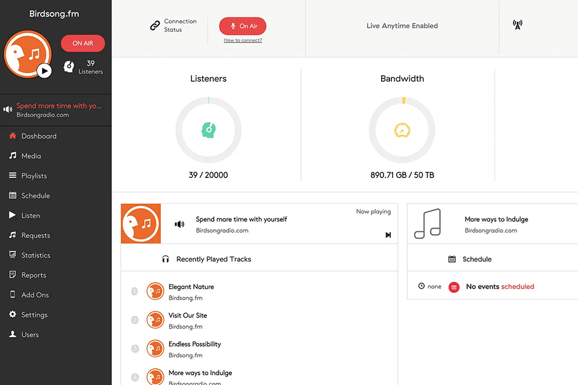This screenshot has height=385, width=578.
Task: Click 'Spend more time with yourself' track title
Action: tap(241, 219)
